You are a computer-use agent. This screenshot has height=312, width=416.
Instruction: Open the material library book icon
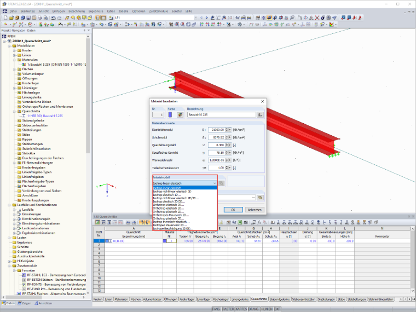pos(260,114)
